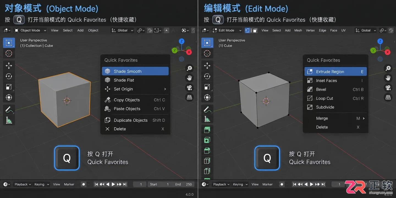Choose Copy Objects in Quick Favorites
The height and width of the screenshot is (198, 396).
tap(135, 100)
